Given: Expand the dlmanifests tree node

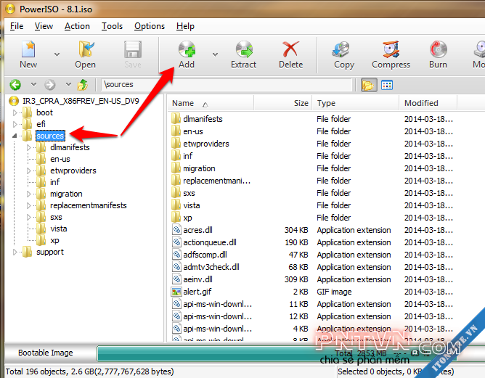Looking at the screenshot, I should click(29, 147).
